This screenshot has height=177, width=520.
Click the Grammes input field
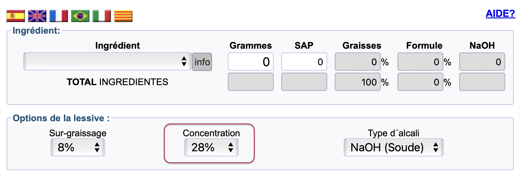(251, 62)
